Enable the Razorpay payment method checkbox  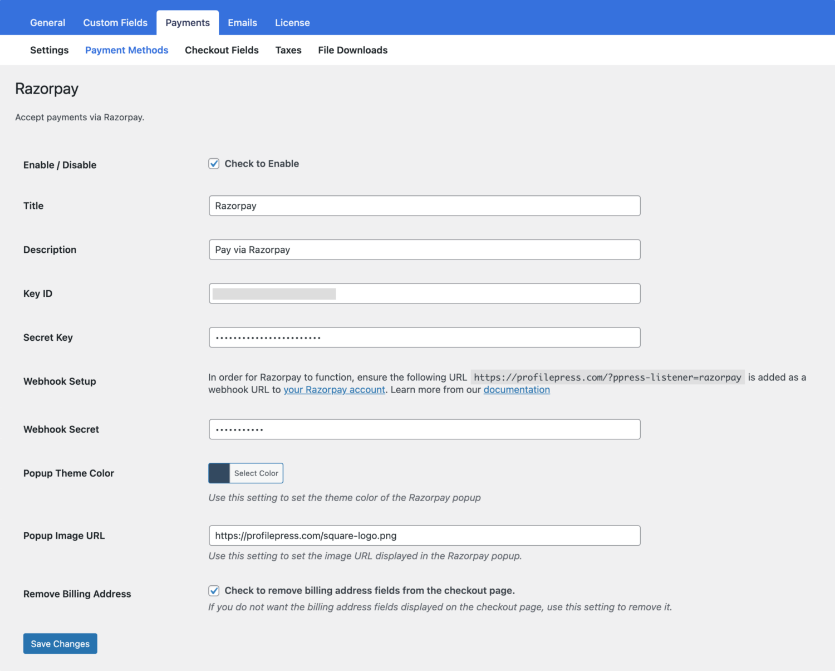coord(214,163)
